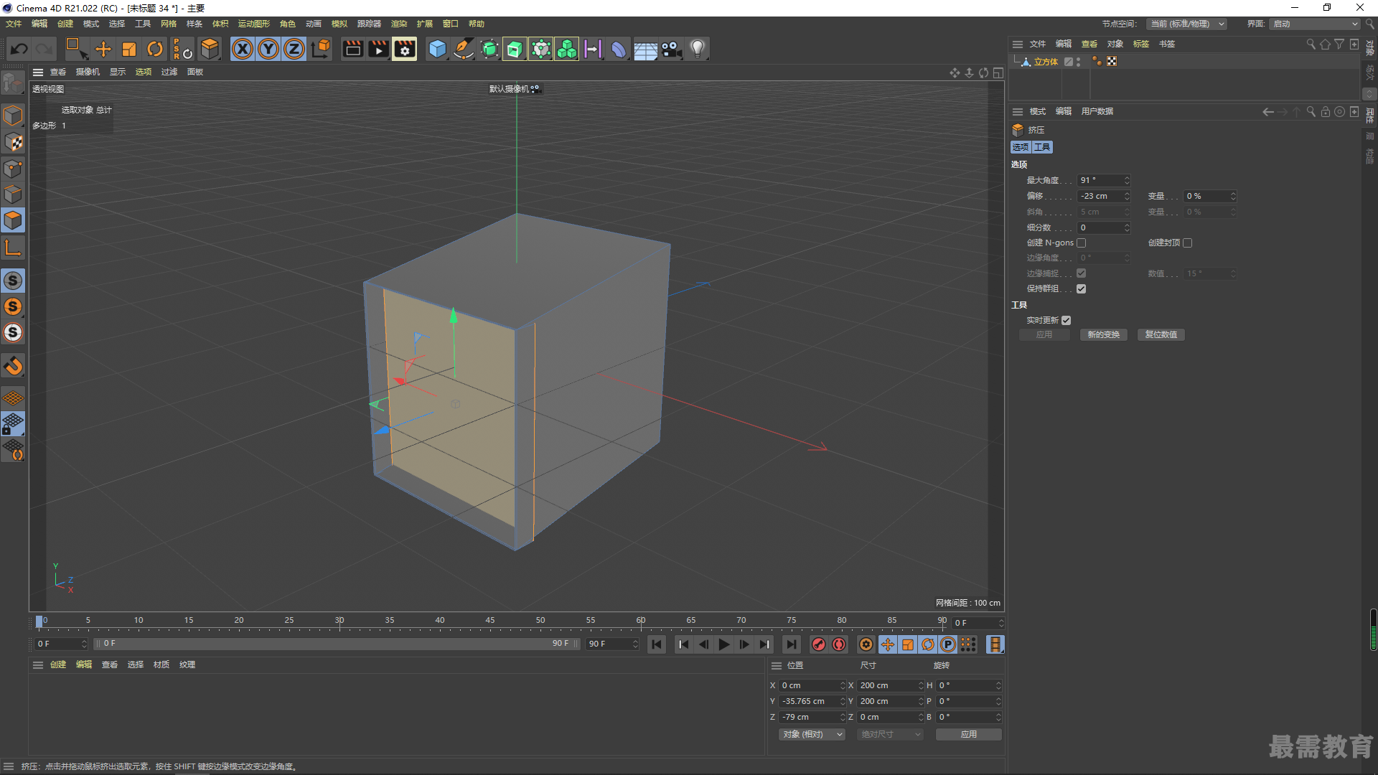Screen dimensions: 1378x775
Task: Select the Move tool
Action: pyautogui.click(x=103, y=49)
